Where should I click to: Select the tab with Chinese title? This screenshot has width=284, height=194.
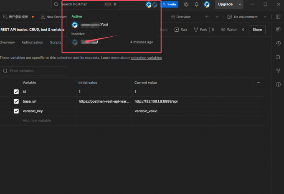(18, 17)
